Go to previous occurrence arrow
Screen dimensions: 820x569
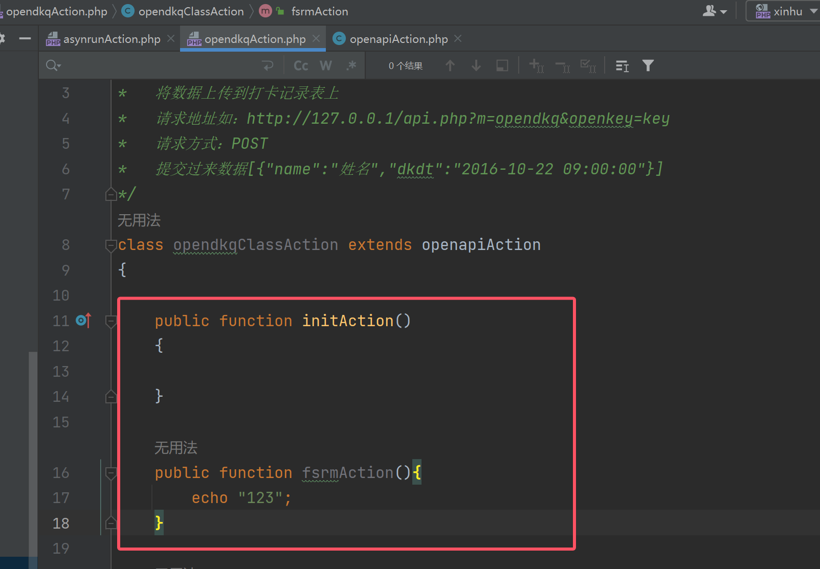pos(450,65)
